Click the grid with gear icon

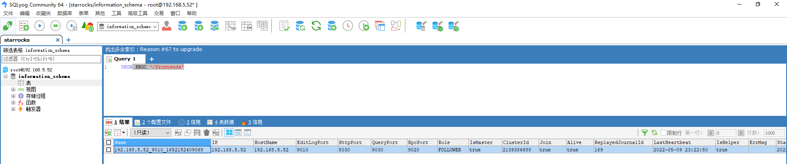coord(262,26)
